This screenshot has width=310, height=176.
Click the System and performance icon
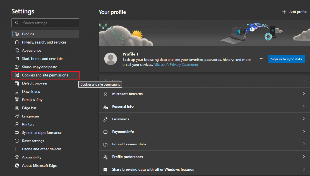(17, 133)
